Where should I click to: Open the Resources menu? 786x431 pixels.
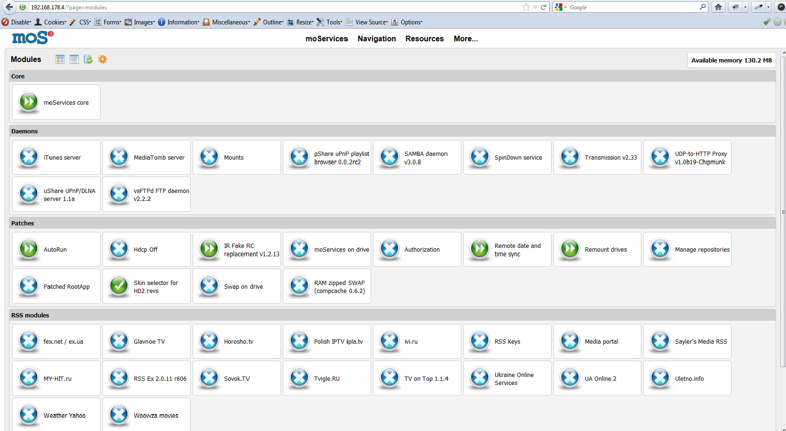[x=425, y=38]
